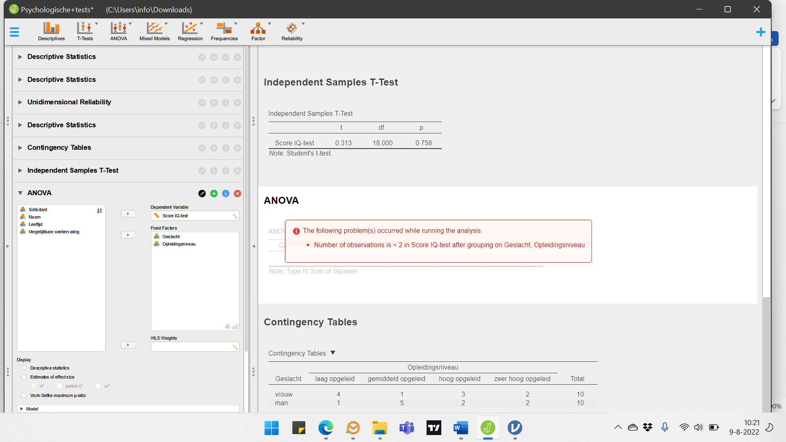This screenshot has height=442, width=786.
Task: Open the Factor analysis menu
Action: (258, 31)
